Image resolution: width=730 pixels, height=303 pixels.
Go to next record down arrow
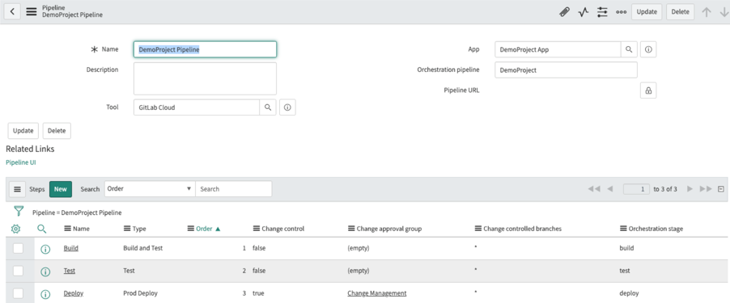coord(724,12)
